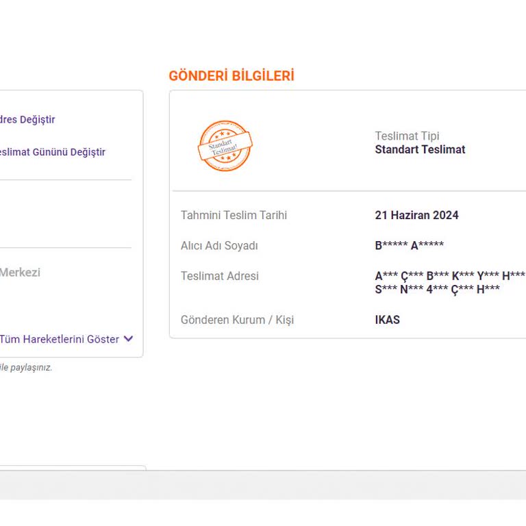The image size is (526, 526).
Task: Click the GÖNDERİ BİLGİLERİ heading
Action: pyautogui.click(x=231, y=76)
